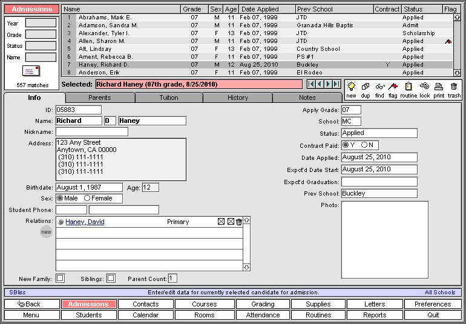Image resolution: width=466 pixels, height=324 pixels.
Task: Open Preferences
Action: point(433,304)
